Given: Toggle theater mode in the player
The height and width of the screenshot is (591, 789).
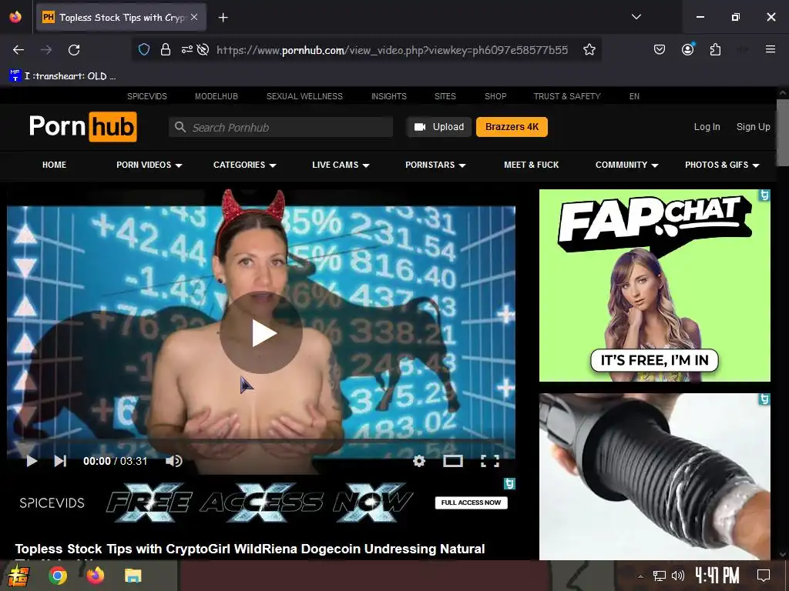Looking at the screenshot, I should (x=453, y=461).
